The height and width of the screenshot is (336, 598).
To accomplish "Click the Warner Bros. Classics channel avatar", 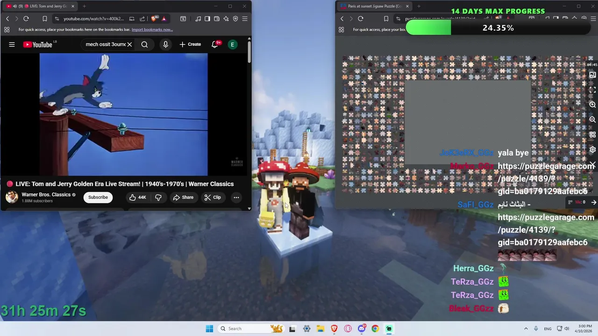I will [x=12, y=197].
